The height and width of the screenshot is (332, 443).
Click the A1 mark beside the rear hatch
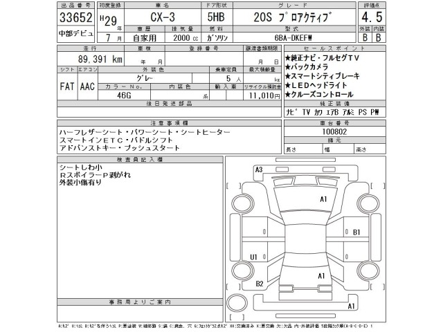click(x=321, y=276)
